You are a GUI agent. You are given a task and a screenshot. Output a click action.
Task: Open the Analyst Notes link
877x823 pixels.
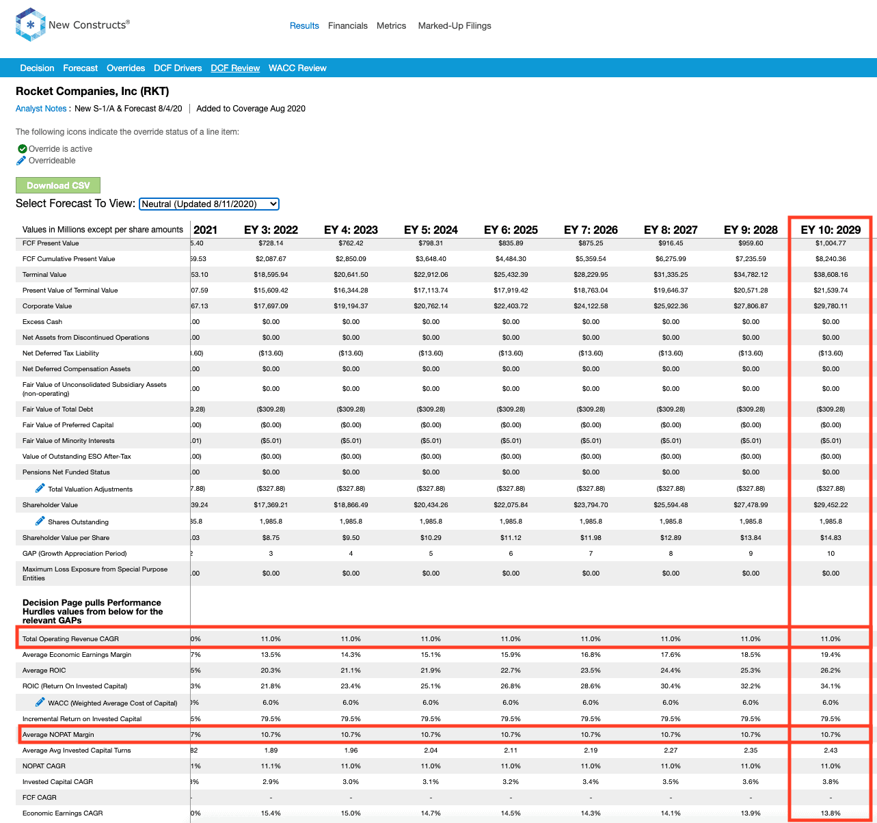tap(41, 109)
